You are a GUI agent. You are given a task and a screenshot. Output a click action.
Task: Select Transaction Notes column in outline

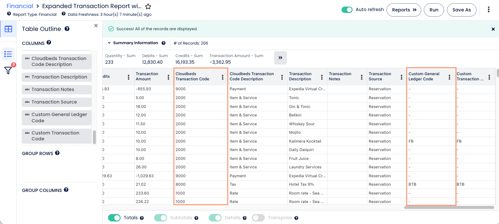(56, 90)
